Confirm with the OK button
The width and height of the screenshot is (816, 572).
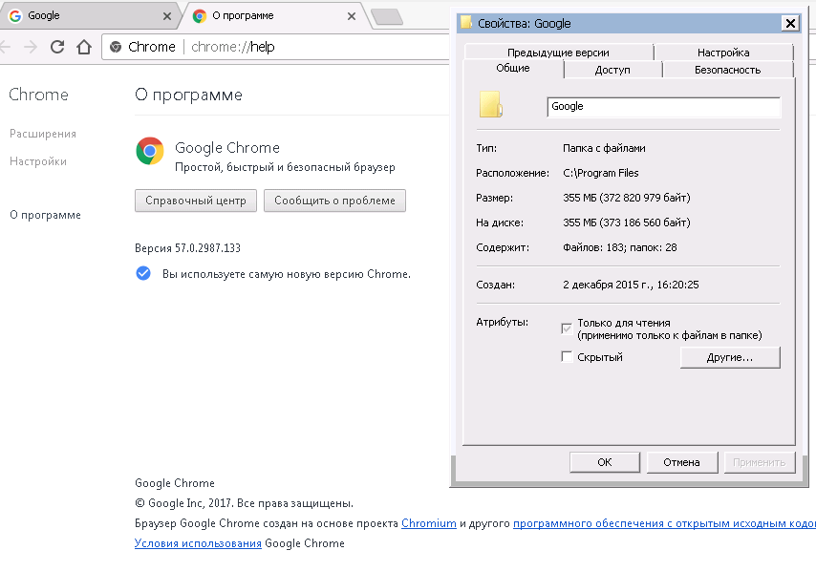[x=605, y=462]
